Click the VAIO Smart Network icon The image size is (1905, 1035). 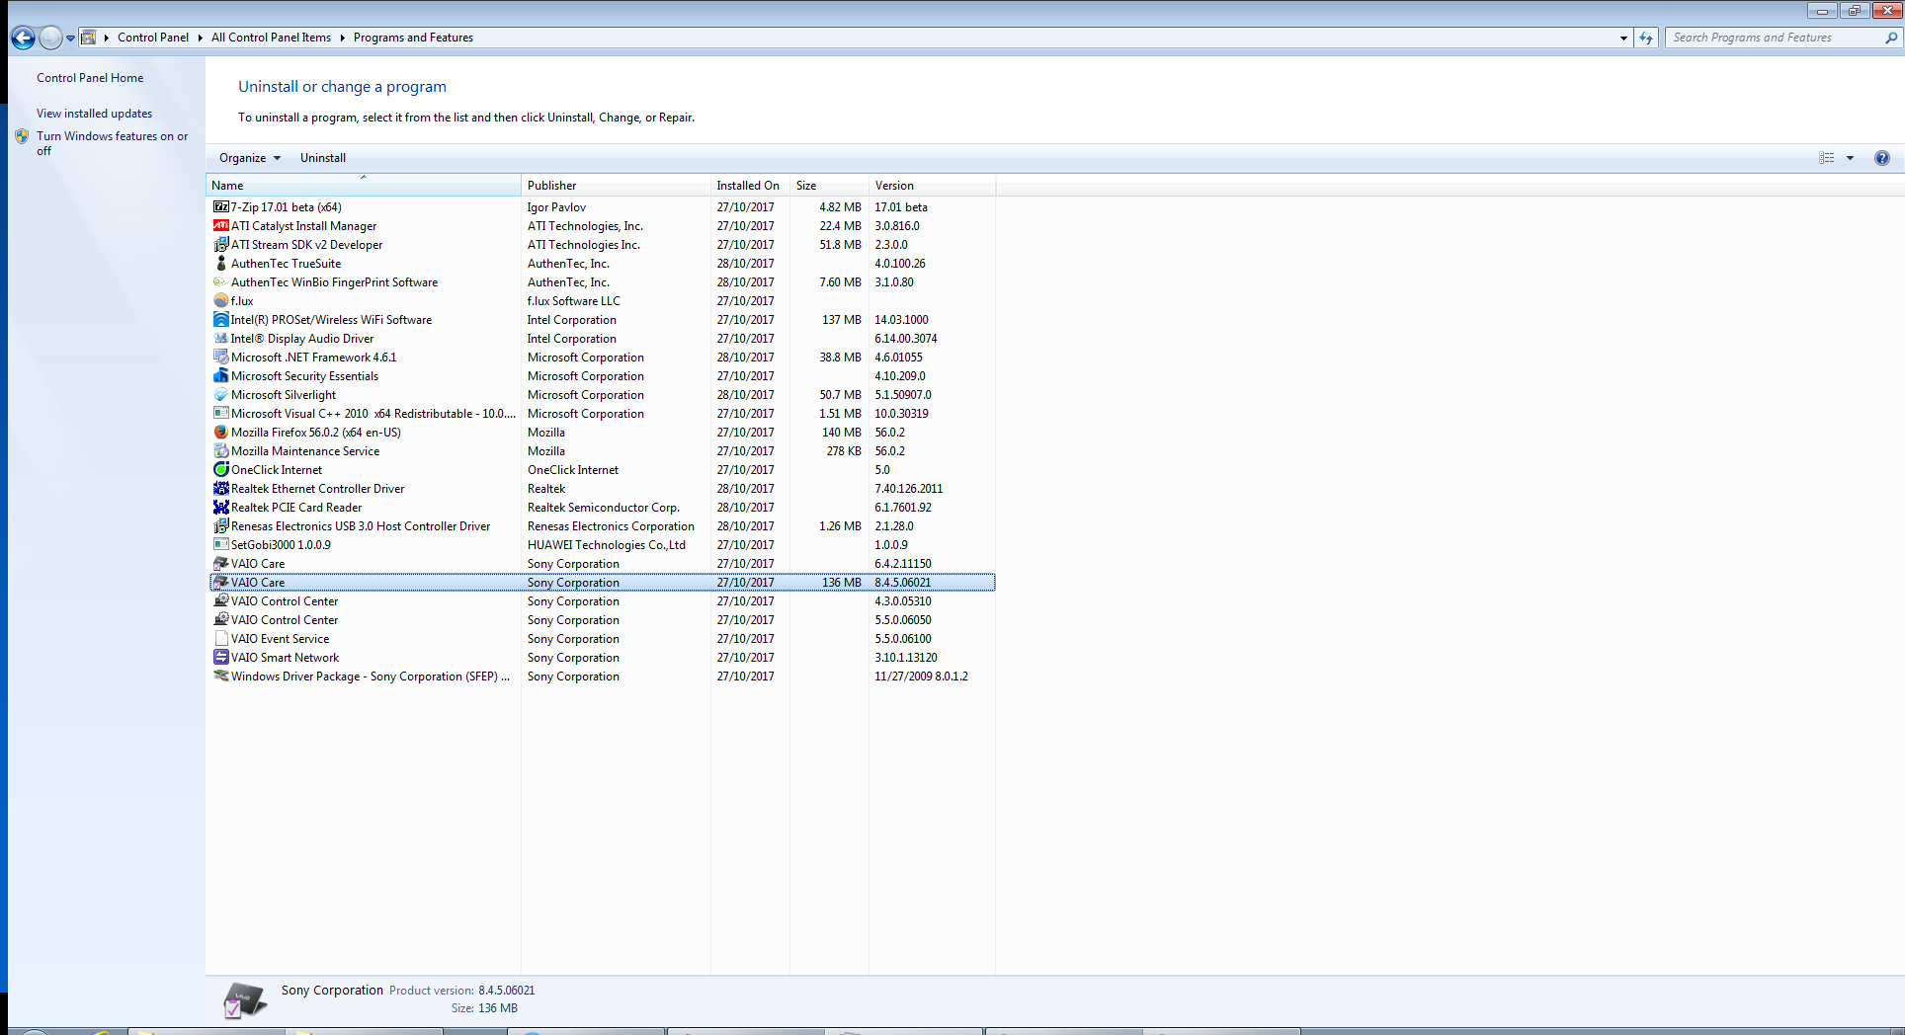220,658
